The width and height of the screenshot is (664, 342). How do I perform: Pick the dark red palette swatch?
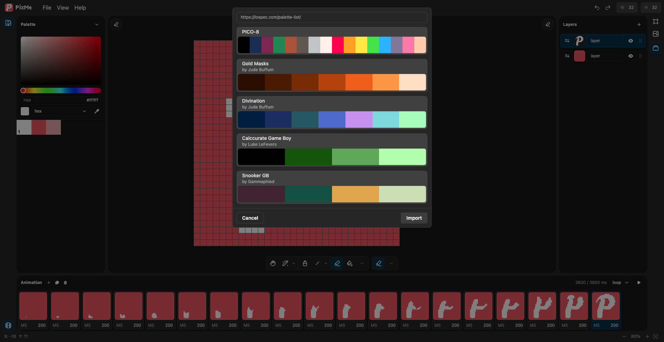click(39, 127)
